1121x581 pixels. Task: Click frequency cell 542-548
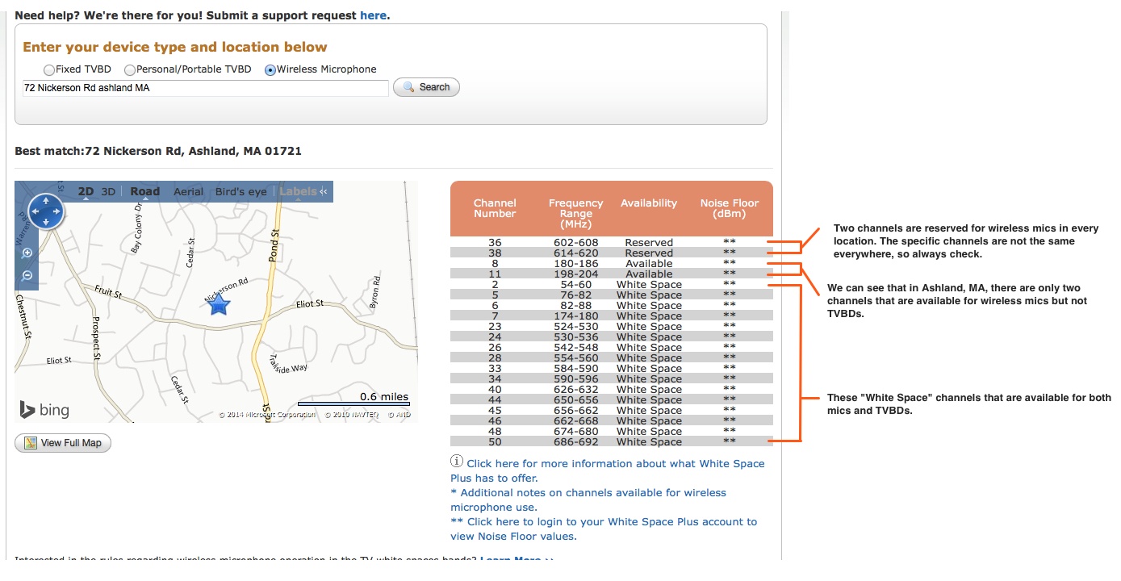(575, 347)
